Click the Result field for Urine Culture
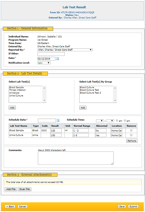 click(x=56, y=135)
